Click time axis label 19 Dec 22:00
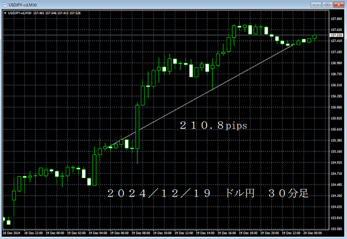Viewport: 347px width, 239px height. coord(291,233)
